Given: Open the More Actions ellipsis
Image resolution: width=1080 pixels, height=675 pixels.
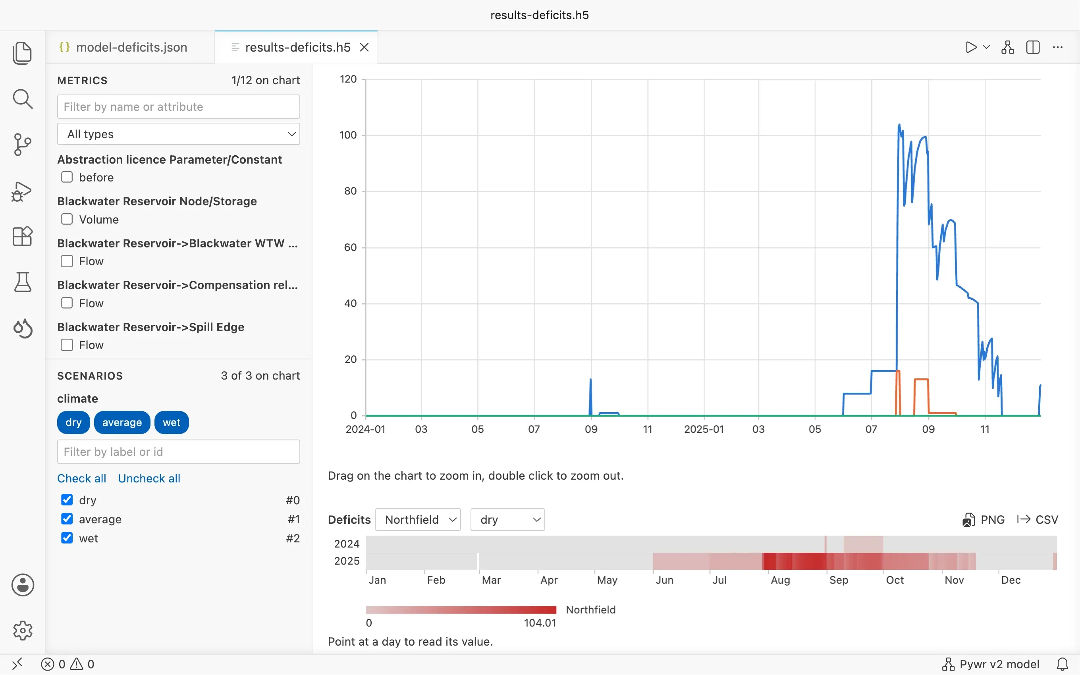Looking at the screenshot, I should coord(1058,47).
